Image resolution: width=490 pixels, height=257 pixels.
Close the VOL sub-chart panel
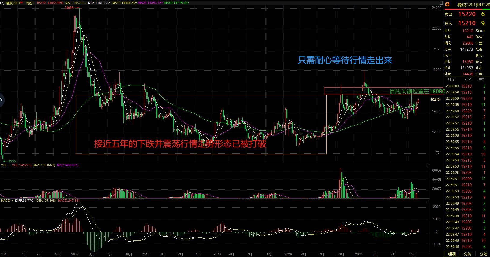point(427,166)
